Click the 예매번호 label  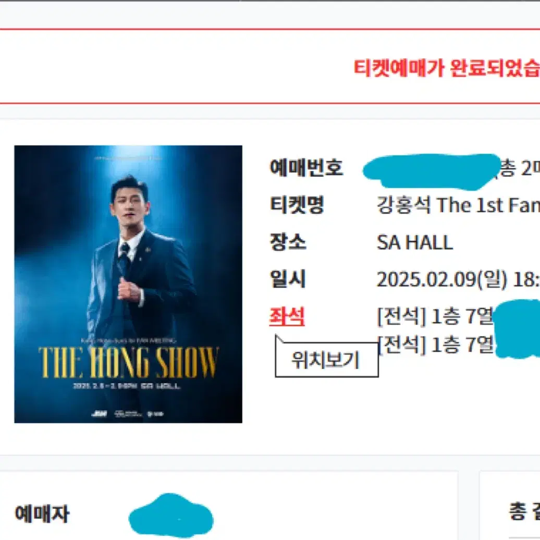click(306, 167)
